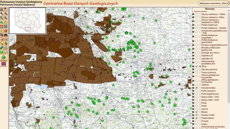Open info bullet beside Parki narodowe
Screen dimensions: 230x129
(193, 91)
